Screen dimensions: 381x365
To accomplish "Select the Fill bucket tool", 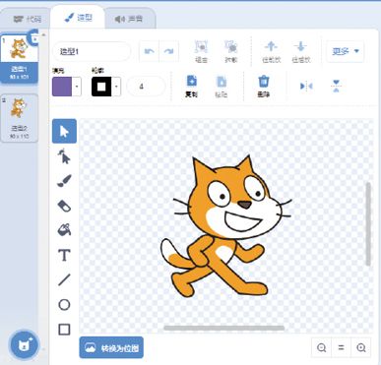I will coord(64,230).
